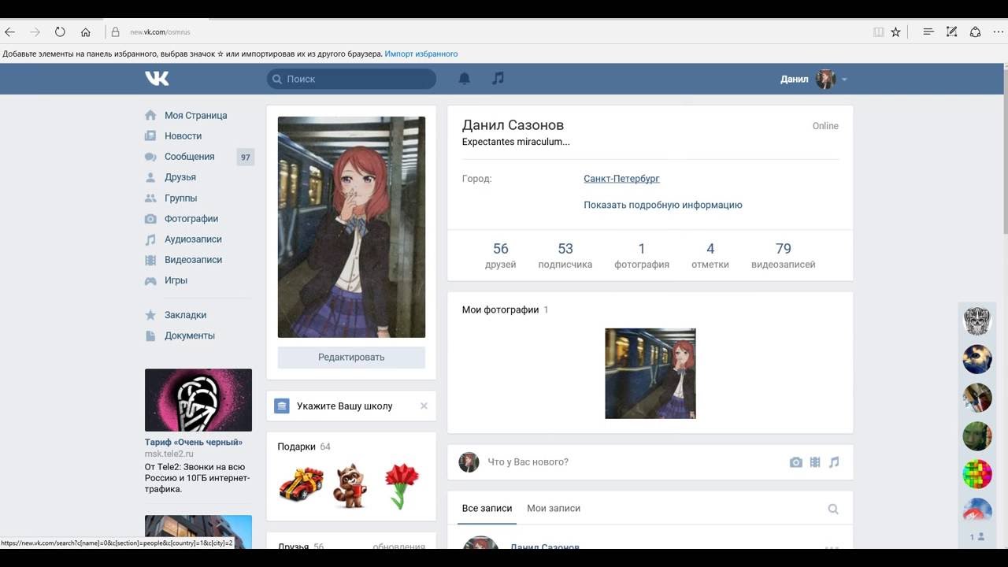Viewport: 1008px width, 567px height.
Task: Open the browser hub lines icon
Action: click(x=928, y=32)
